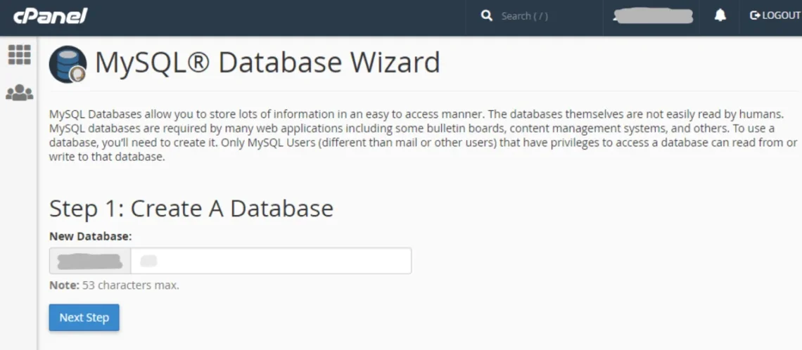Screen dimensions: 802x350
Task: Open Home via the grid icon
Action: 19,55
